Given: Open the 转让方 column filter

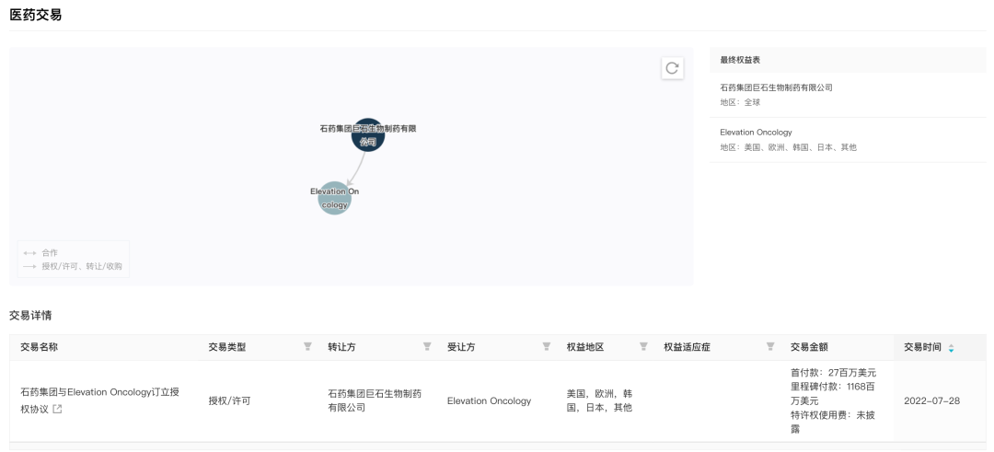Looking at the screenshot, I should pos(427,347).
